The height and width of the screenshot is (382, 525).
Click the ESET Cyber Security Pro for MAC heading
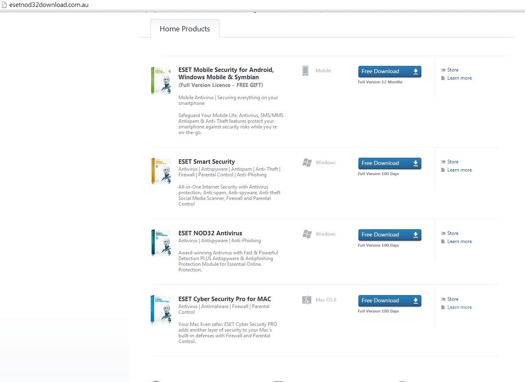(225, 299)
